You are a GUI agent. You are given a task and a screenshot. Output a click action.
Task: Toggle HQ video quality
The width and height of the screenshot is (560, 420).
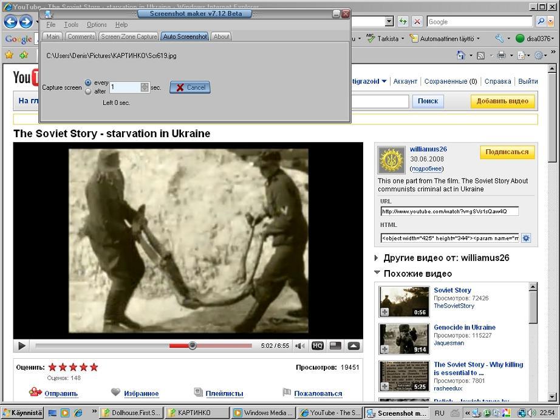318,346
